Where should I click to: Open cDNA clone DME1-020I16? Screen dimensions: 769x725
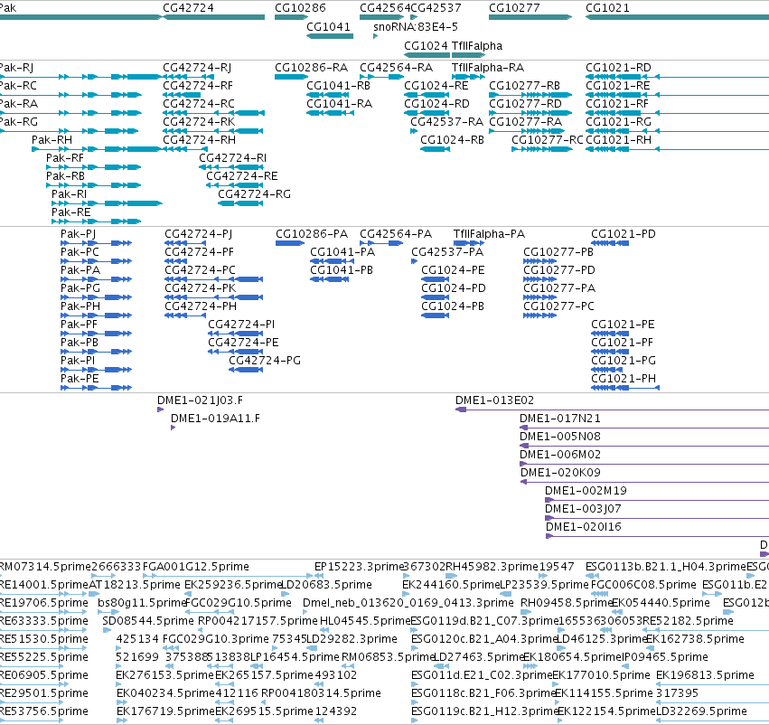(657, 536)
